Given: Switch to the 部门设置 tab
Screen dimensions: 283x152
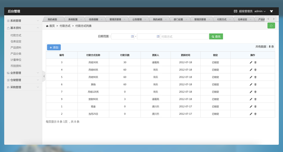Looking at the screenshot, I should [178, 20].
